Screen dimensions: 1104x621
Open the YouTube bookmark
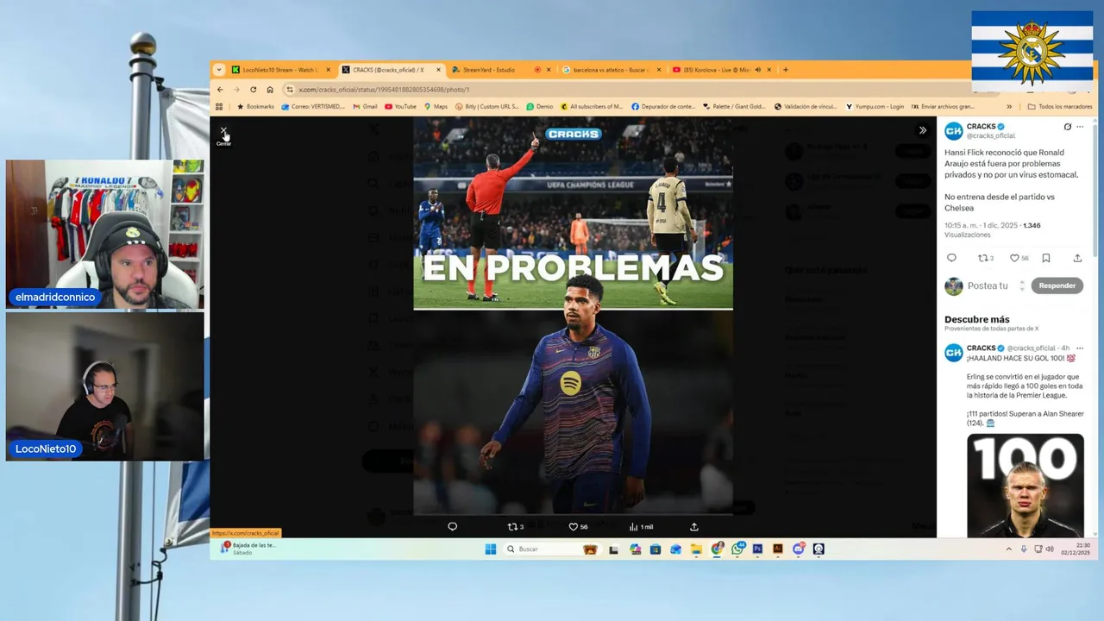pos(401,107)
